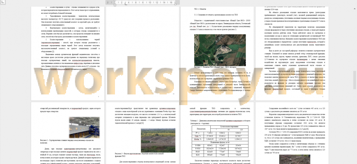Click table header cell 'Сутки компостирования'
This screenshot has width=357, height=164.
click(229, 126)
